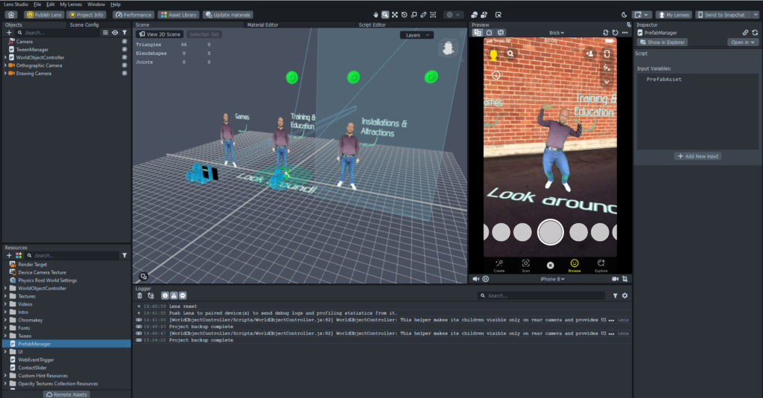Open the Open in dropdown
This screenshot has height=398, width=763.
tap(743, 42)
